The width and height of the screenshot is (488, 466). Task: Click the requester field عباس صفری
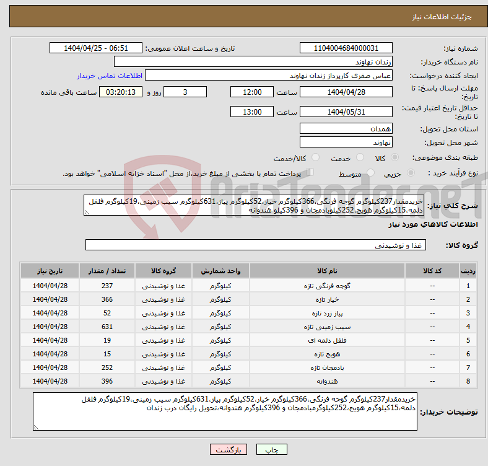pyautogui.click(x=269, y=76)
